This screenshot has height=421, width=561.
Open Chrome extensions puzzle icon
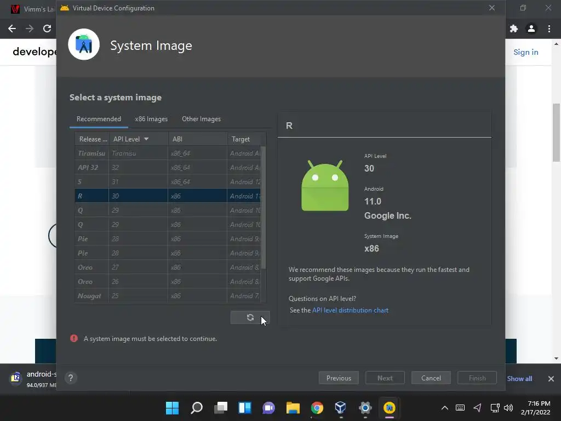tap(514, 29)
